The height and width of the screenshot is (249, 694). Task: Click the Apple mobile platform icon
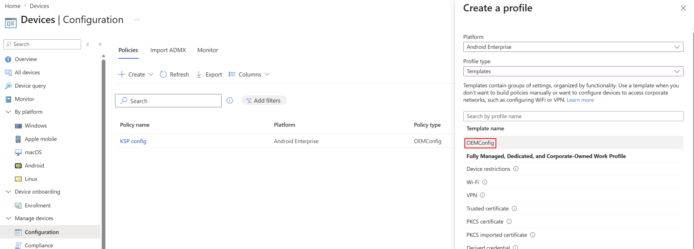tap(18, 139)
